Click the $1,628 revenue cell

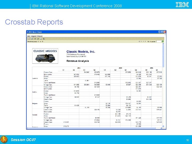[x=77, y=105]
